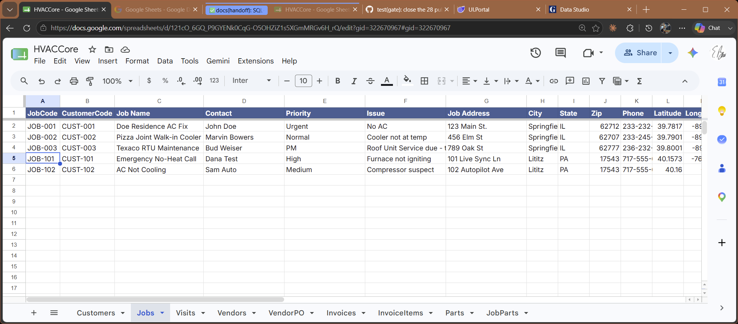This screenshot has width=738, height=324.
Task: Open the Data menu
Action: (165, 61)
